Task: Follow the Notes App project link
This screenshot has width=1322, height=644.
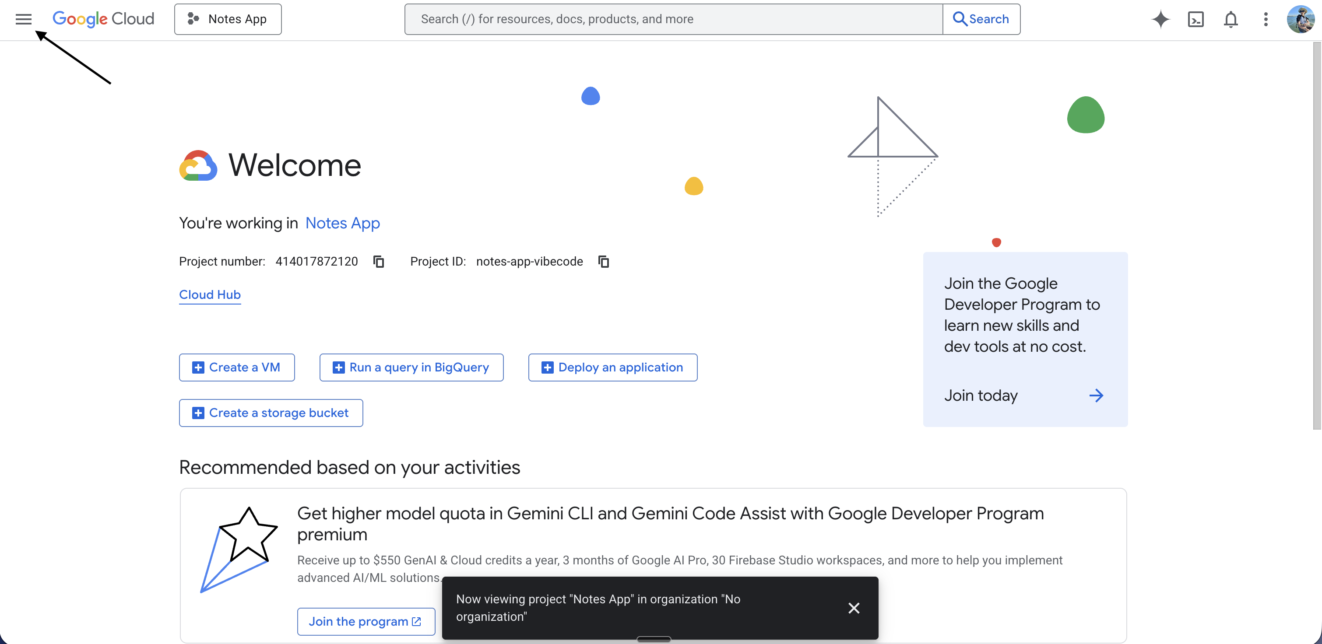Action: click(342, 223)
